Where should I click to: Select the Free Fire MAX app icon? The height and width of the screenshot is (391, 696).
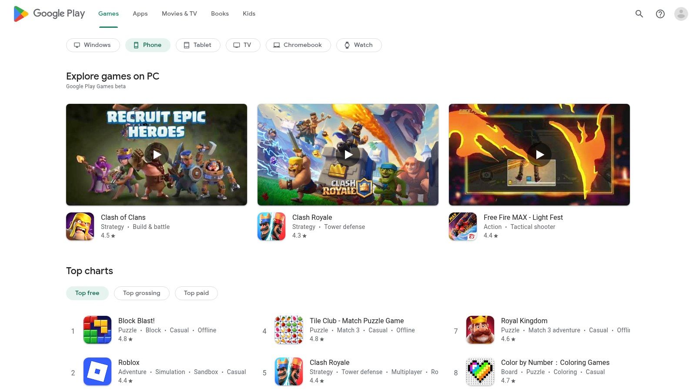point(463,226)
